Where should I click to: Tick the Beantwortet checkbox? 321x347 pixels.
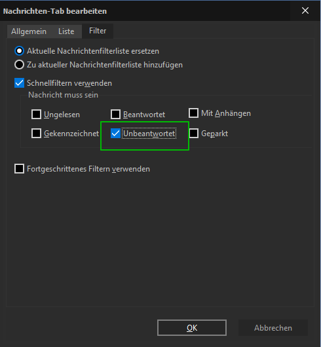pos(115,115)
